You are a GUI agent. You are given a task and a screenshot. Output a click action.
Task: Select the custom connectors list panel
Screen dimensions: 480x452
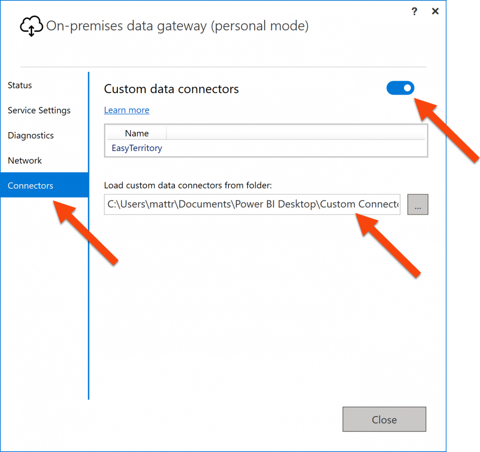point(266,141)
